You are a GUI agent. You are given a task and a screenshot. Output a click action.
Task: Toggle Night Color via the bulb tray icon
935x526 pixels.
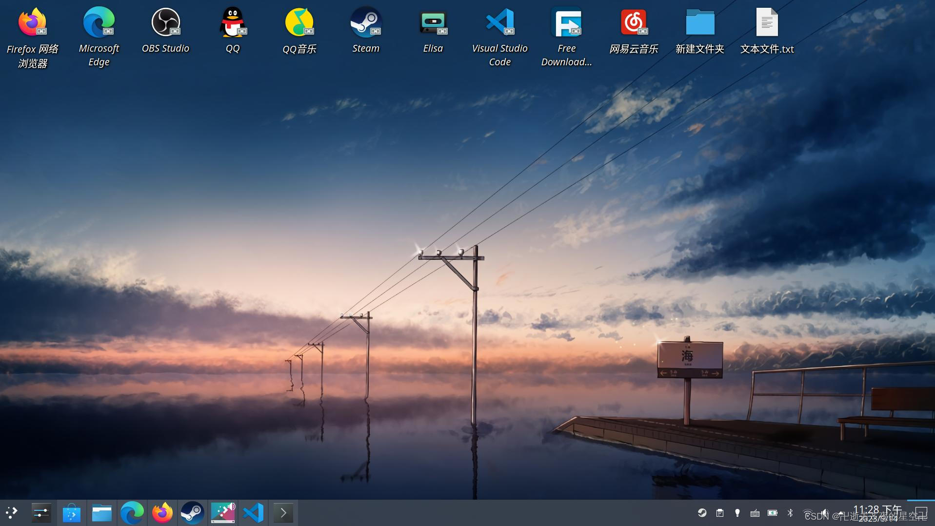pos(737,513)
